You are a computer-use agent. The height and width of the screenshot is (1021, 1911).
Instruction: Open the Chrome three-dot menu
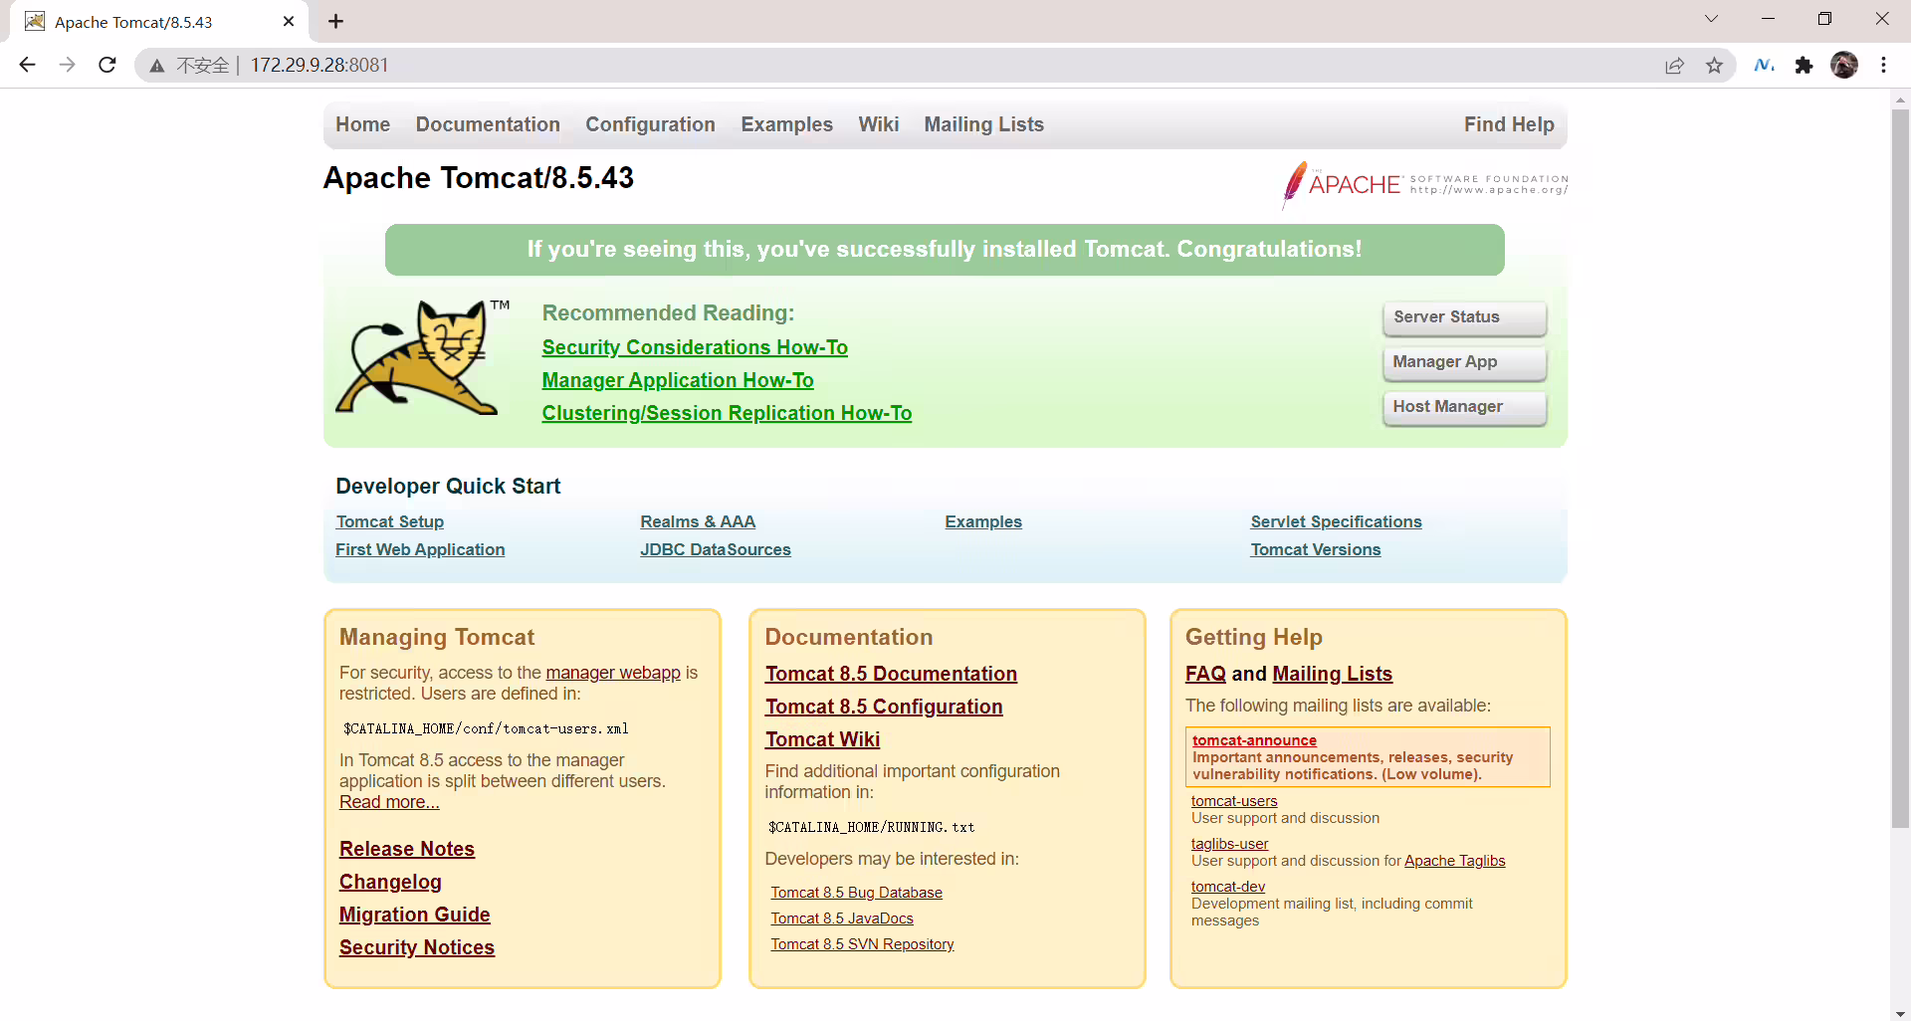(x=1883, y=66)
